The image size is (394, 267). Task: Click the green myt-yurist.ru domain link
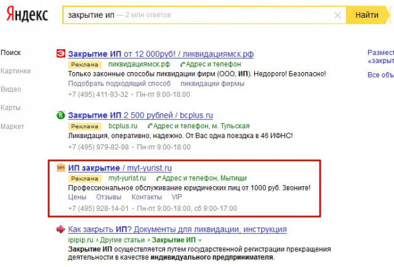tap(127, 178)
